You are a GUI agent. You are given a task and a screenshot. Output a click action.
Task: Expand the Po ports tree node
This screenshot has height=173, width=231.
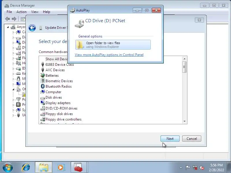(13, 100)
